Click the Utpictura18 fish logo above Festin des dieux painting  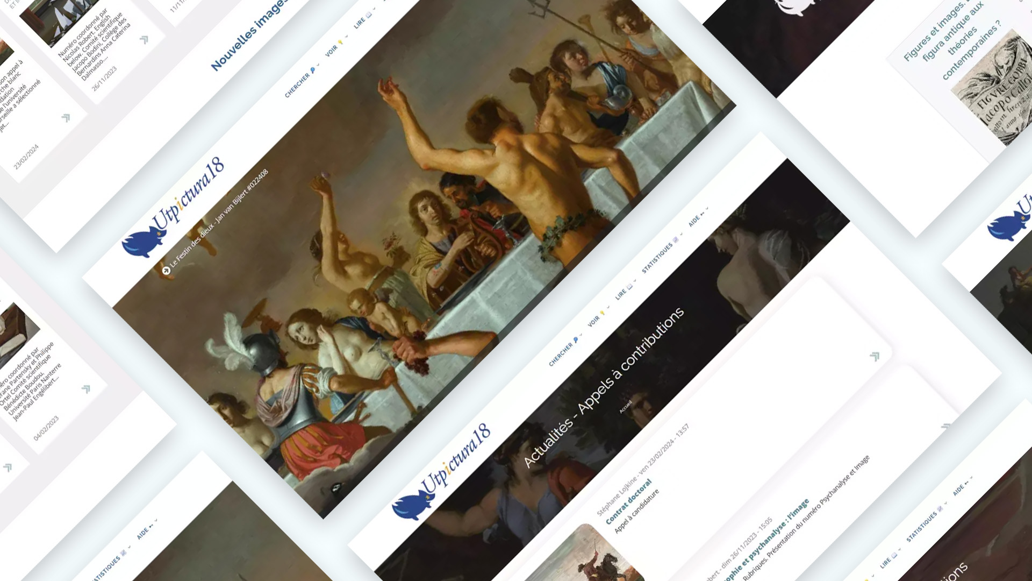[143, 242]
